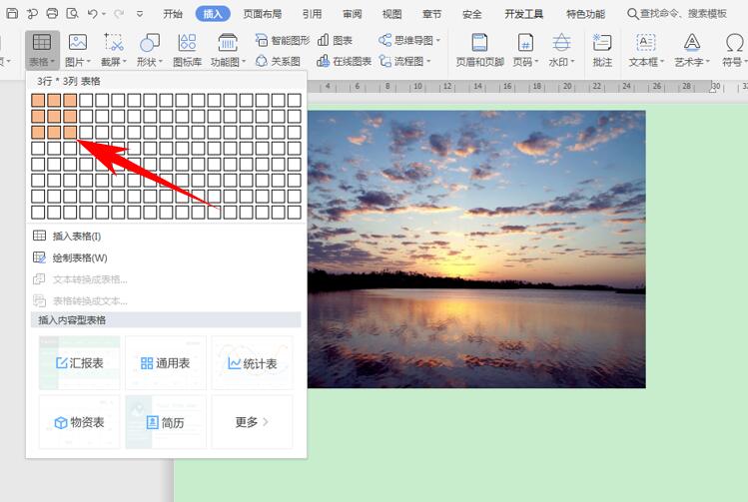The width and height of the screenshot is (748, 502).
Task: Select the 汇报表 table template
Action: (79, 363)
